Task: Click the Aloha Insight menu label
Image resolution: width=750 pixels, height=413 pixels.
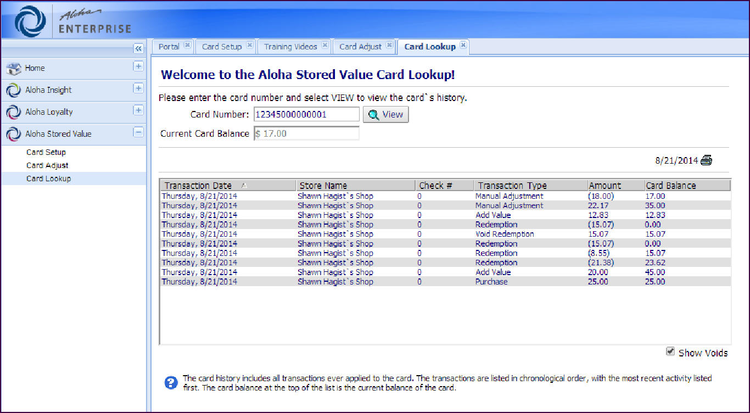Action: coord(48,90)
